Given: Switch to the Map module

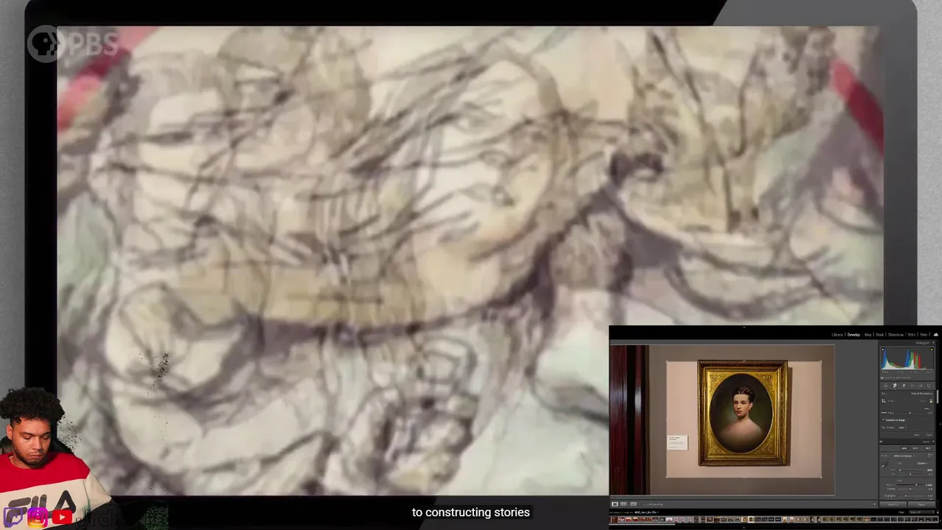Looking at the screenshot, I should point(868,334).
